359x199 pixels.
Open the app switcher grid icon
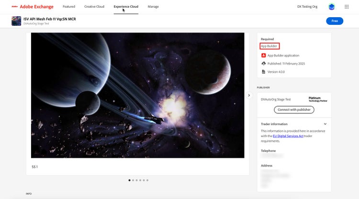coord(347,7)
